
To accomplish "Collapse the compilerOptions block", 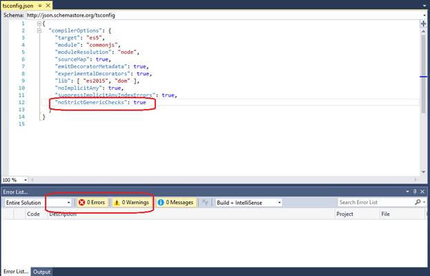I will [39, 30].
